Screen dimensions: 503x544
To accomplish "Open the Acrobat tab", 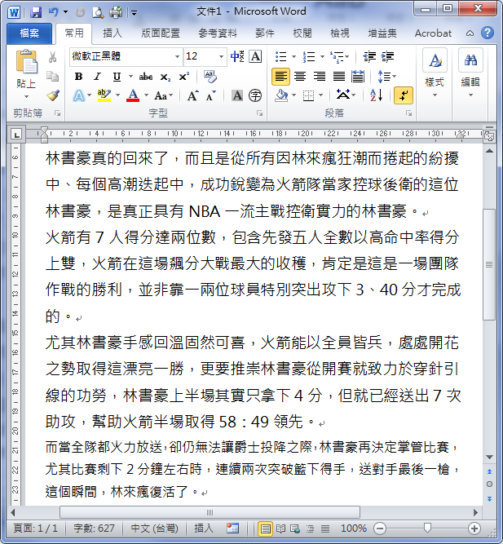I will (433, 33).
